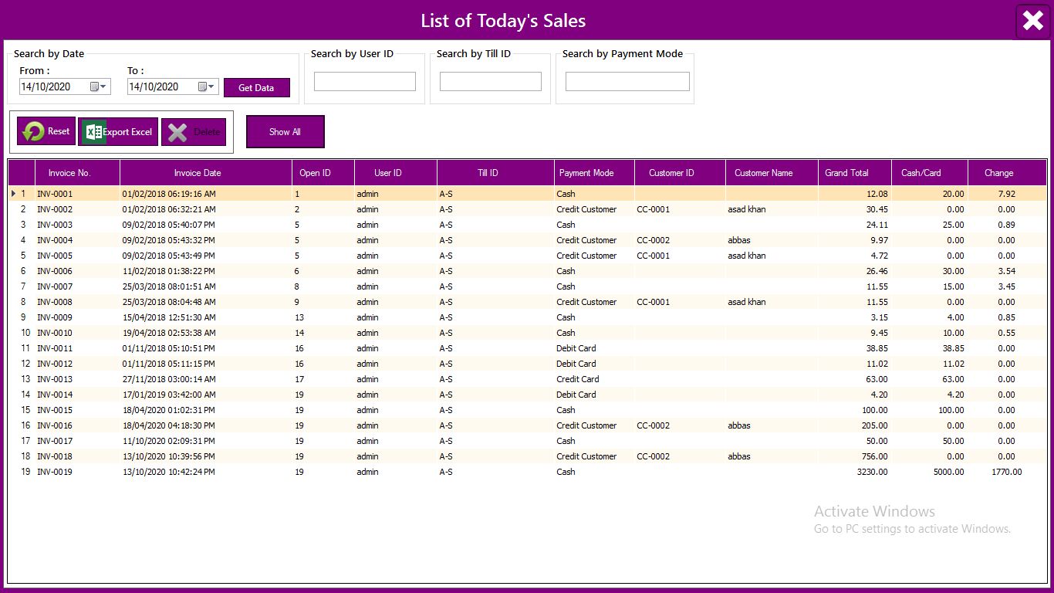
Task: Click the Export Excel button
Action: 118,132
